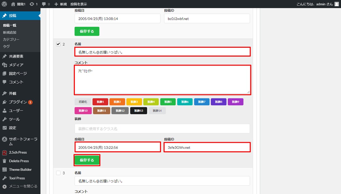Open the comments bubble icon in admin bar

tap(44, 4)
